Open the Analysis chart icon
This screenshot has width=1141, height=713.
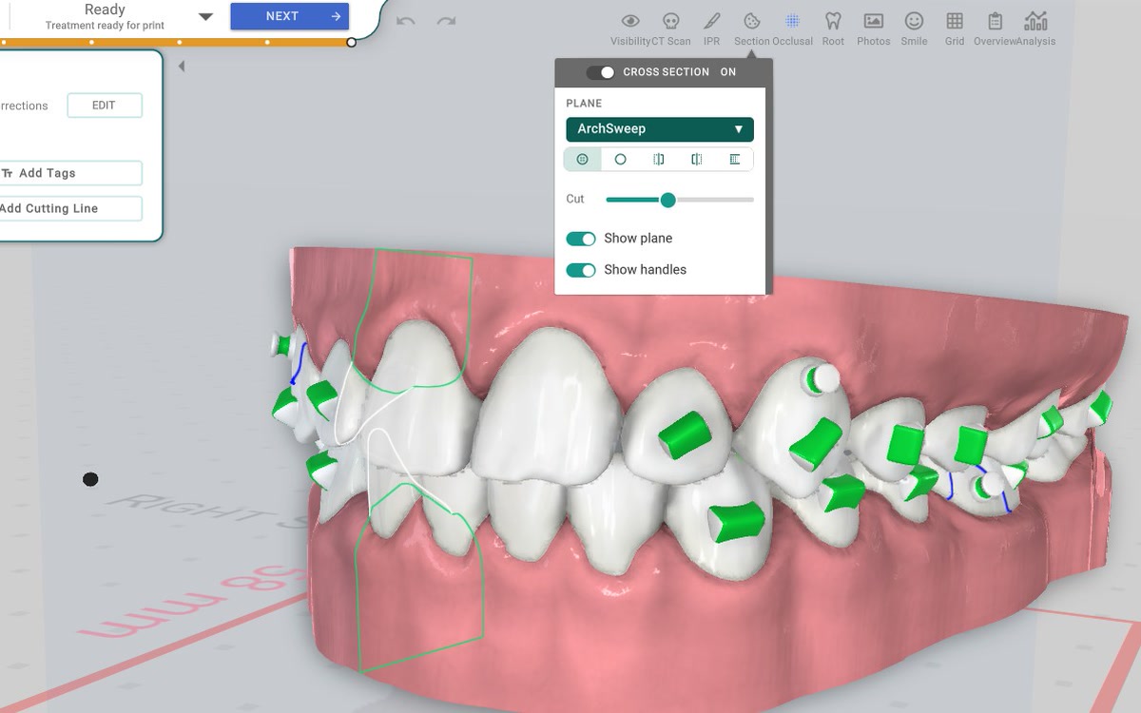point(1035,21)
